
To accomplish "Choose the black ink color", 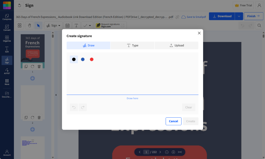I will pos(74,60).
